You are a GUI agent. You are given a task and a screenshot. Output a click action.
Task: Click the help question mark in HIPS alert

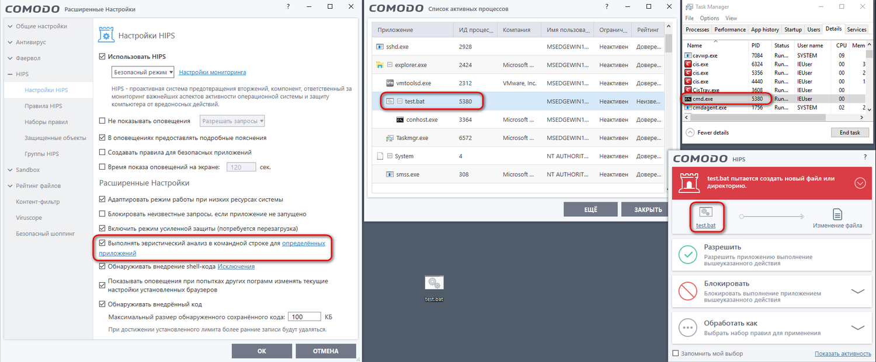(864, 157)
